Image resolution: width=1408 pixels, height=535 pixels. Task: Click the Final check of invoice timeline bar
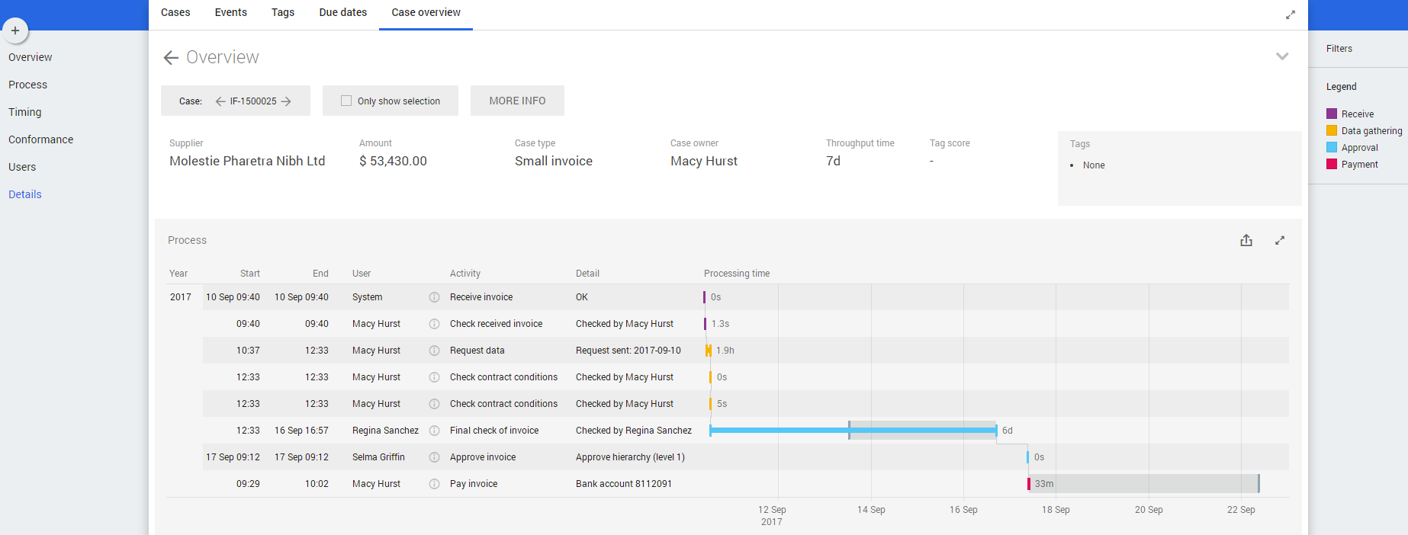point(778,431)
